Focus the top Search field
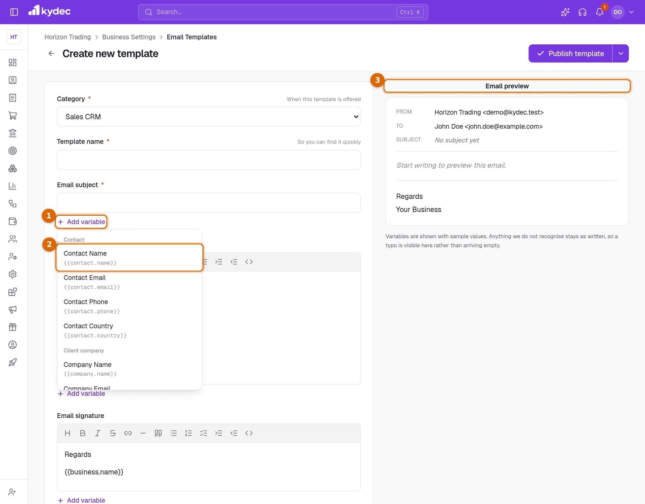645x504 pixels. pos(283,12)
